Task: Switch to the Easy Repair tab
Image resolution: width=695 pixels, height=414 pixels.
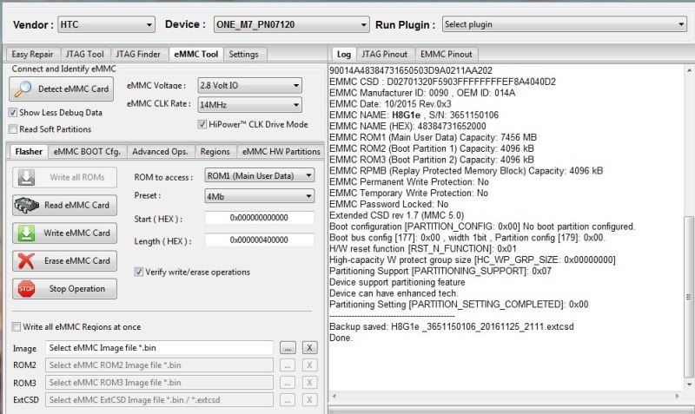Action: pos(32,54)
